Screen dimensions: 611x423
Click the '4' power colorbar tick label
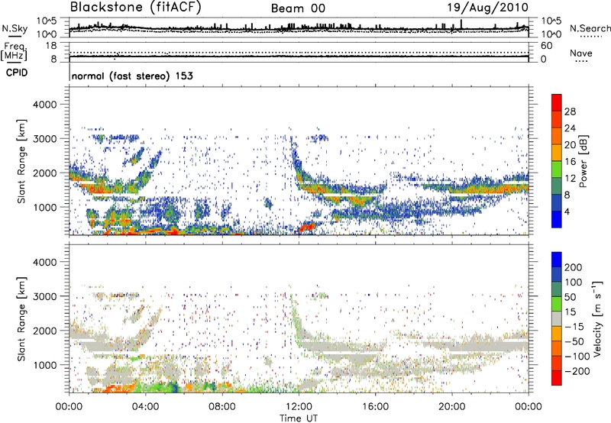pyautogui.click(x=567, y=211)
